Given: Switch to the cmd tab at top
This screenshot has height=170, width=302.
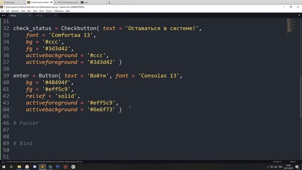Looking at the screenshot, I should [x=93, y=2].
